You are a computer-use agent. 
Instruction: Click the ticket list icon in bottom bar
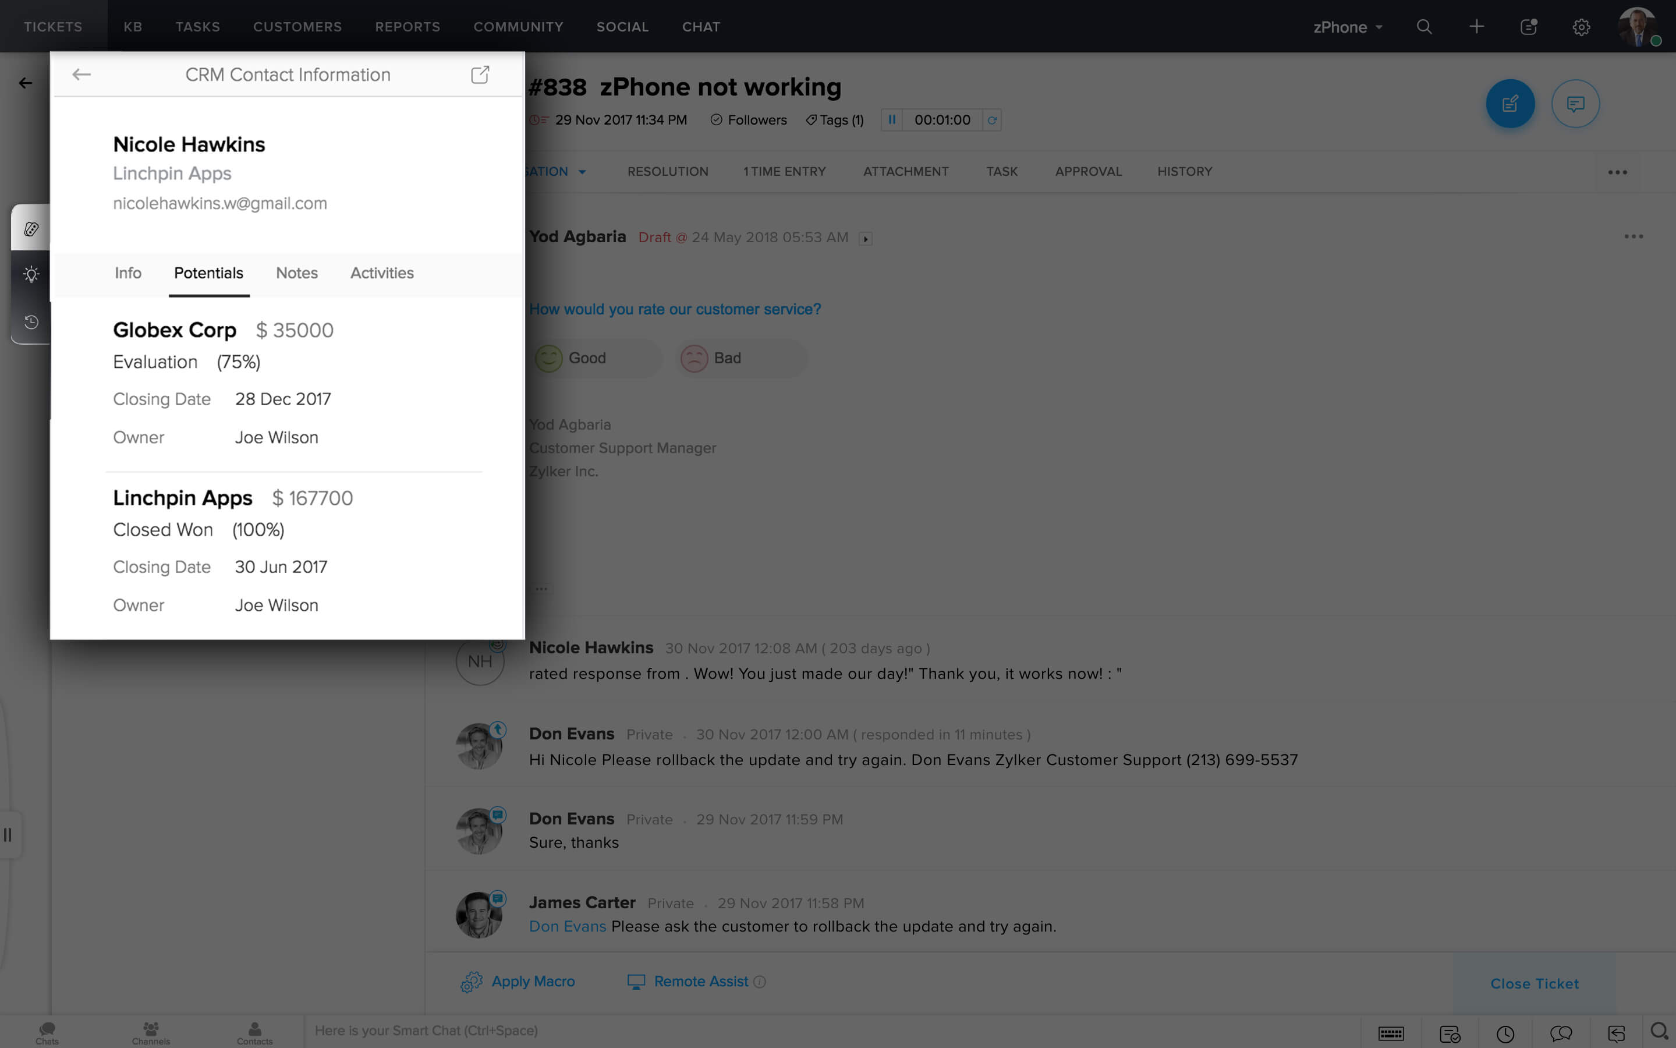pyautogui.click(x=1450, y=1033)
